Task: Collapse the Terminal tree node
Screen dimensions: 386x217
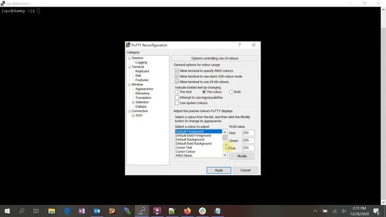Action: pos(129,67)
